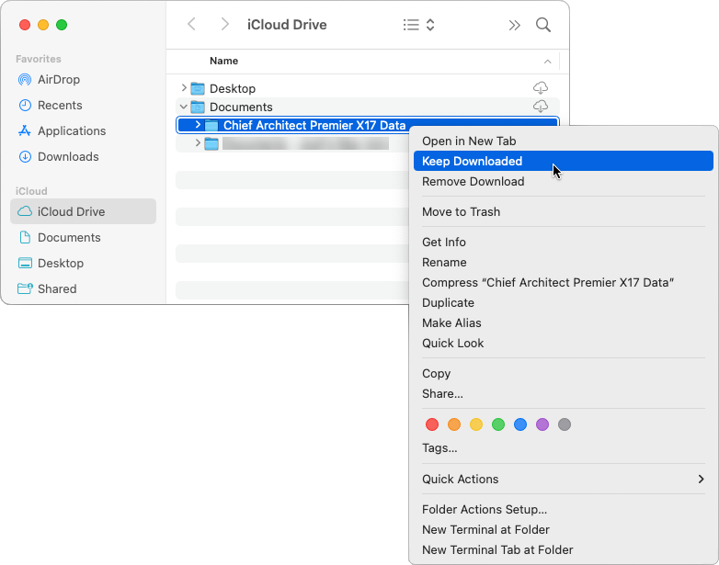Open Tags… from the context menu

[563, 447]
